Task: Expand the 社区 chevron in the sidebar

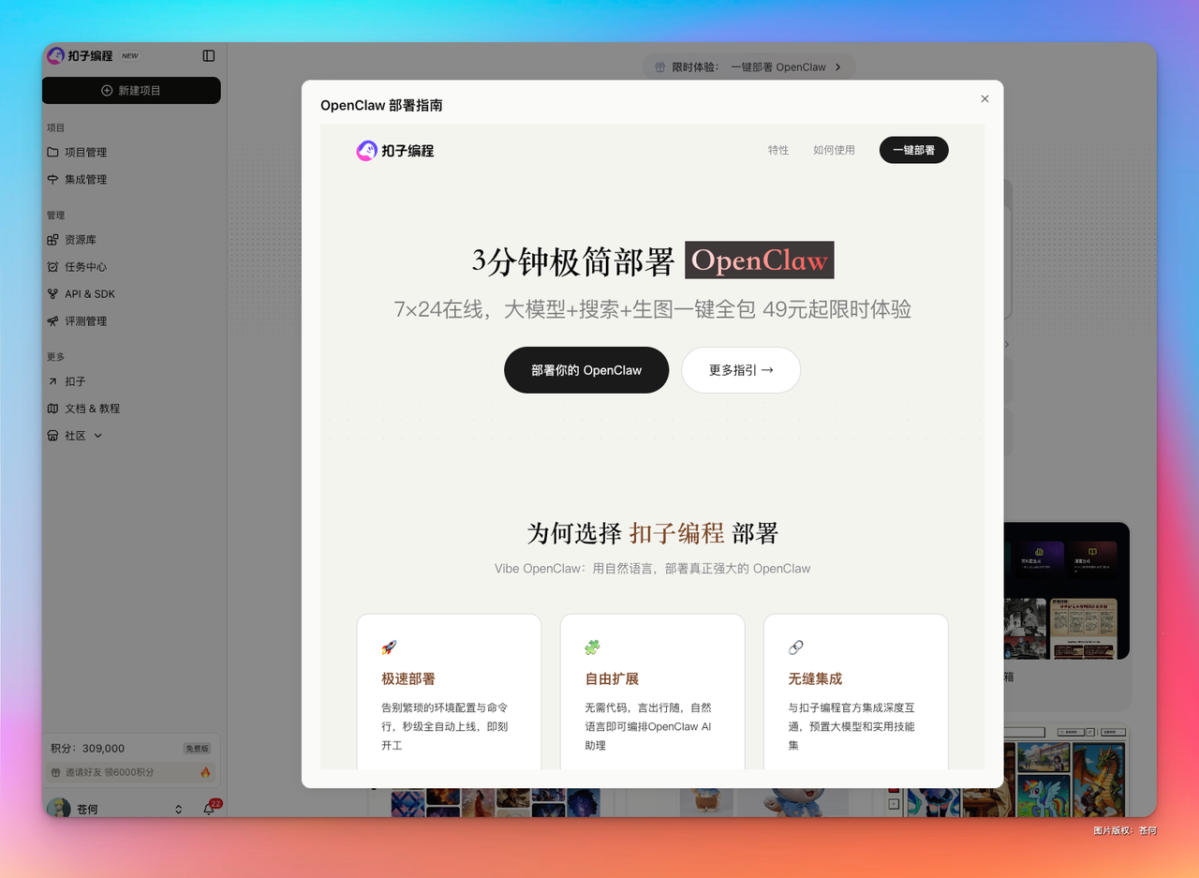Action: click(98, 436)
